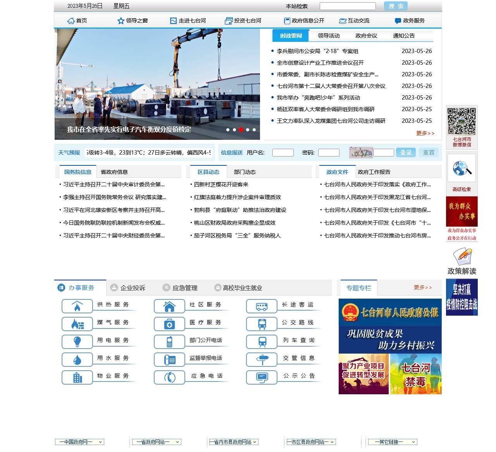Image resolution: width=496 pixels, height=452 pixels.
Task: Open the emergency phone handset icon
Action: (x=169, y=378)
